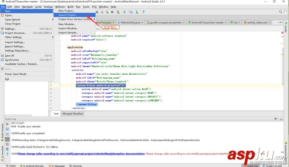Toggle the highlighted scroll-to-end Event Log icon

(7, 139)
